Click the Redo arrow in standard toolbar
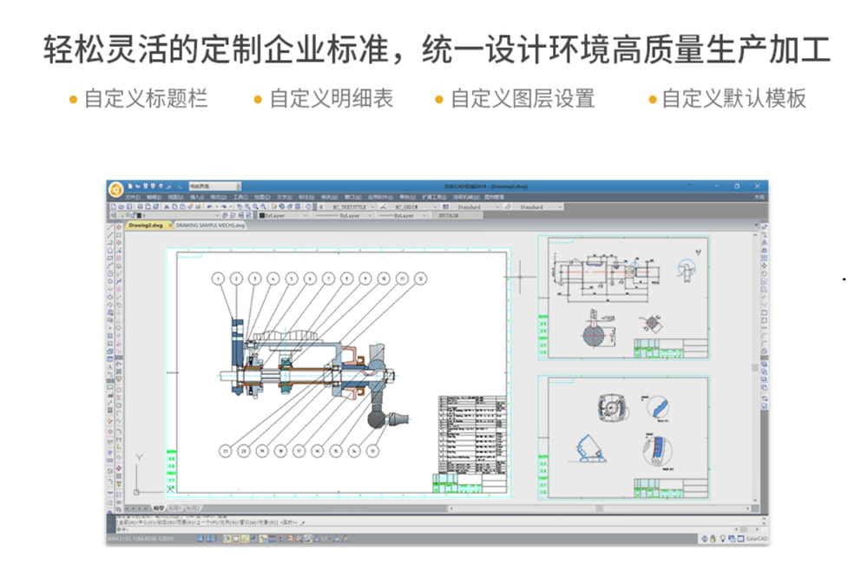 [x=224, y=207]
